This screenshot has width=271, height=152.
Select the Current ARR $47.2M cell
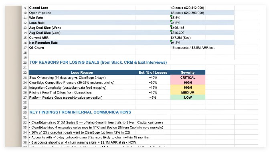click(187, 38)
